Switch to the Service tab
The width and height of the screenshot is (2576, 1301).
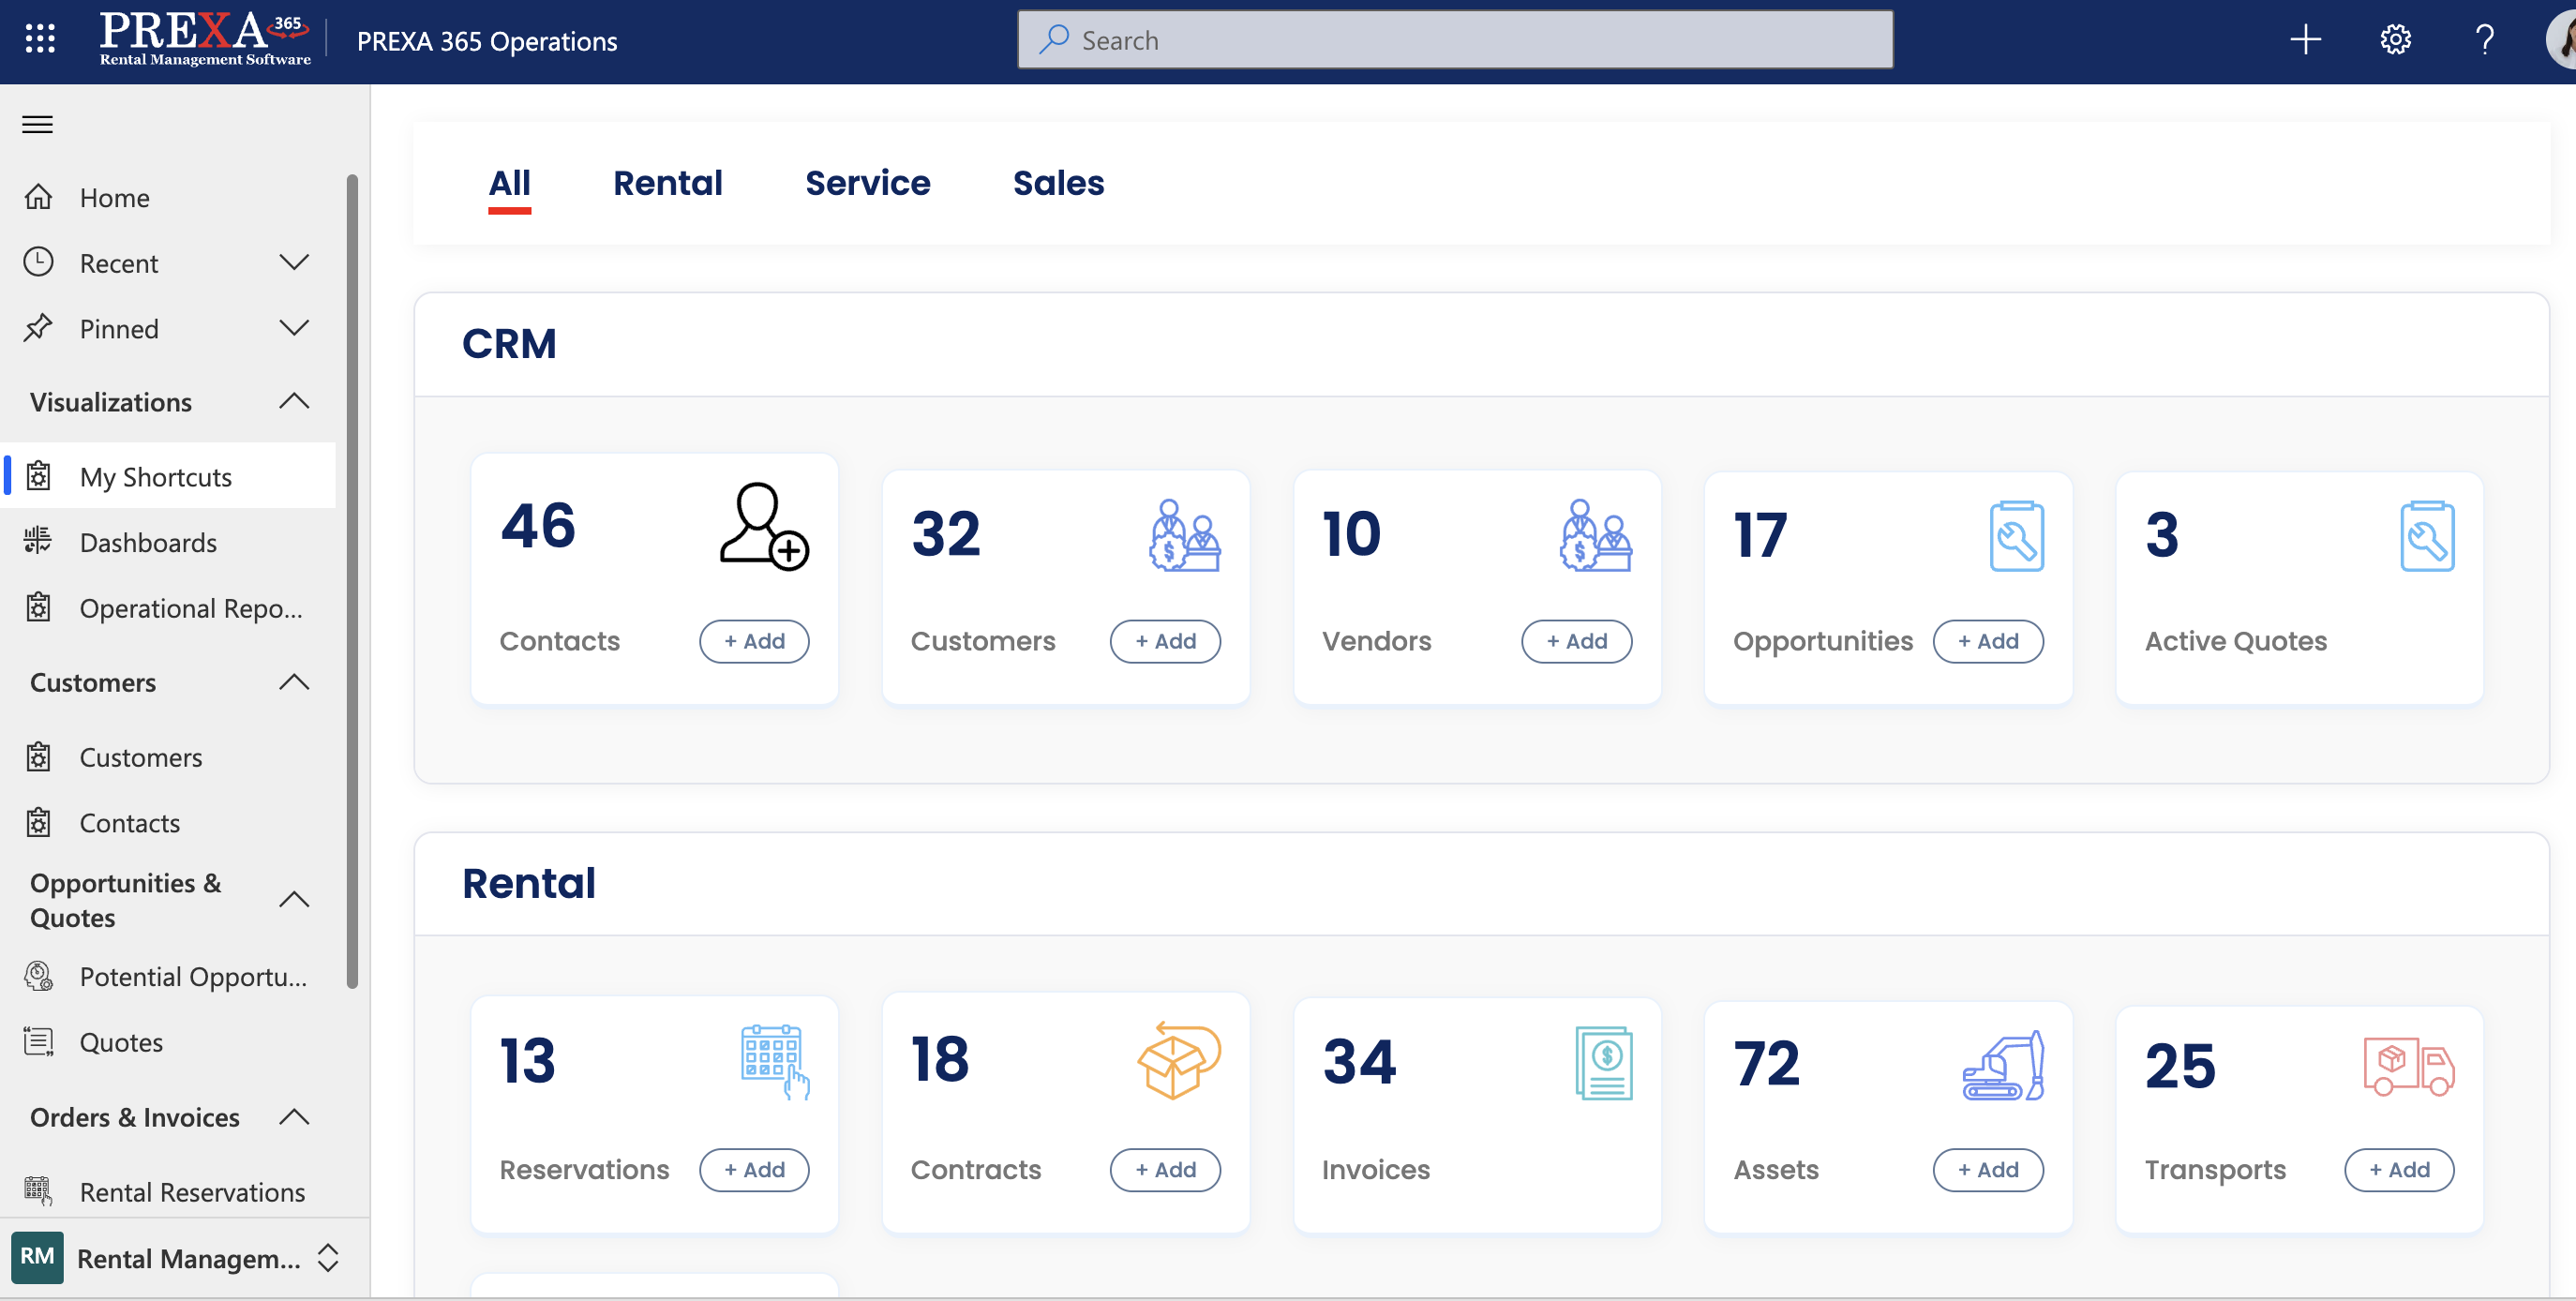pos(867,182)
